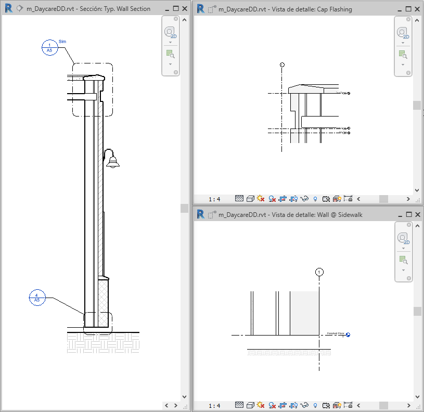This screenshot has height=412, width=424.
Task: Click scroll down arrow in Typ. Wall Section view
Action: point(184,396)
